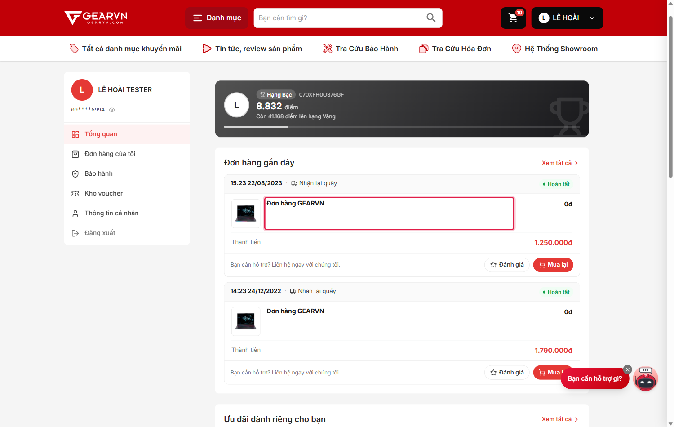Click laptop thumbnail of 24/12/2022 order

[246, 321]
